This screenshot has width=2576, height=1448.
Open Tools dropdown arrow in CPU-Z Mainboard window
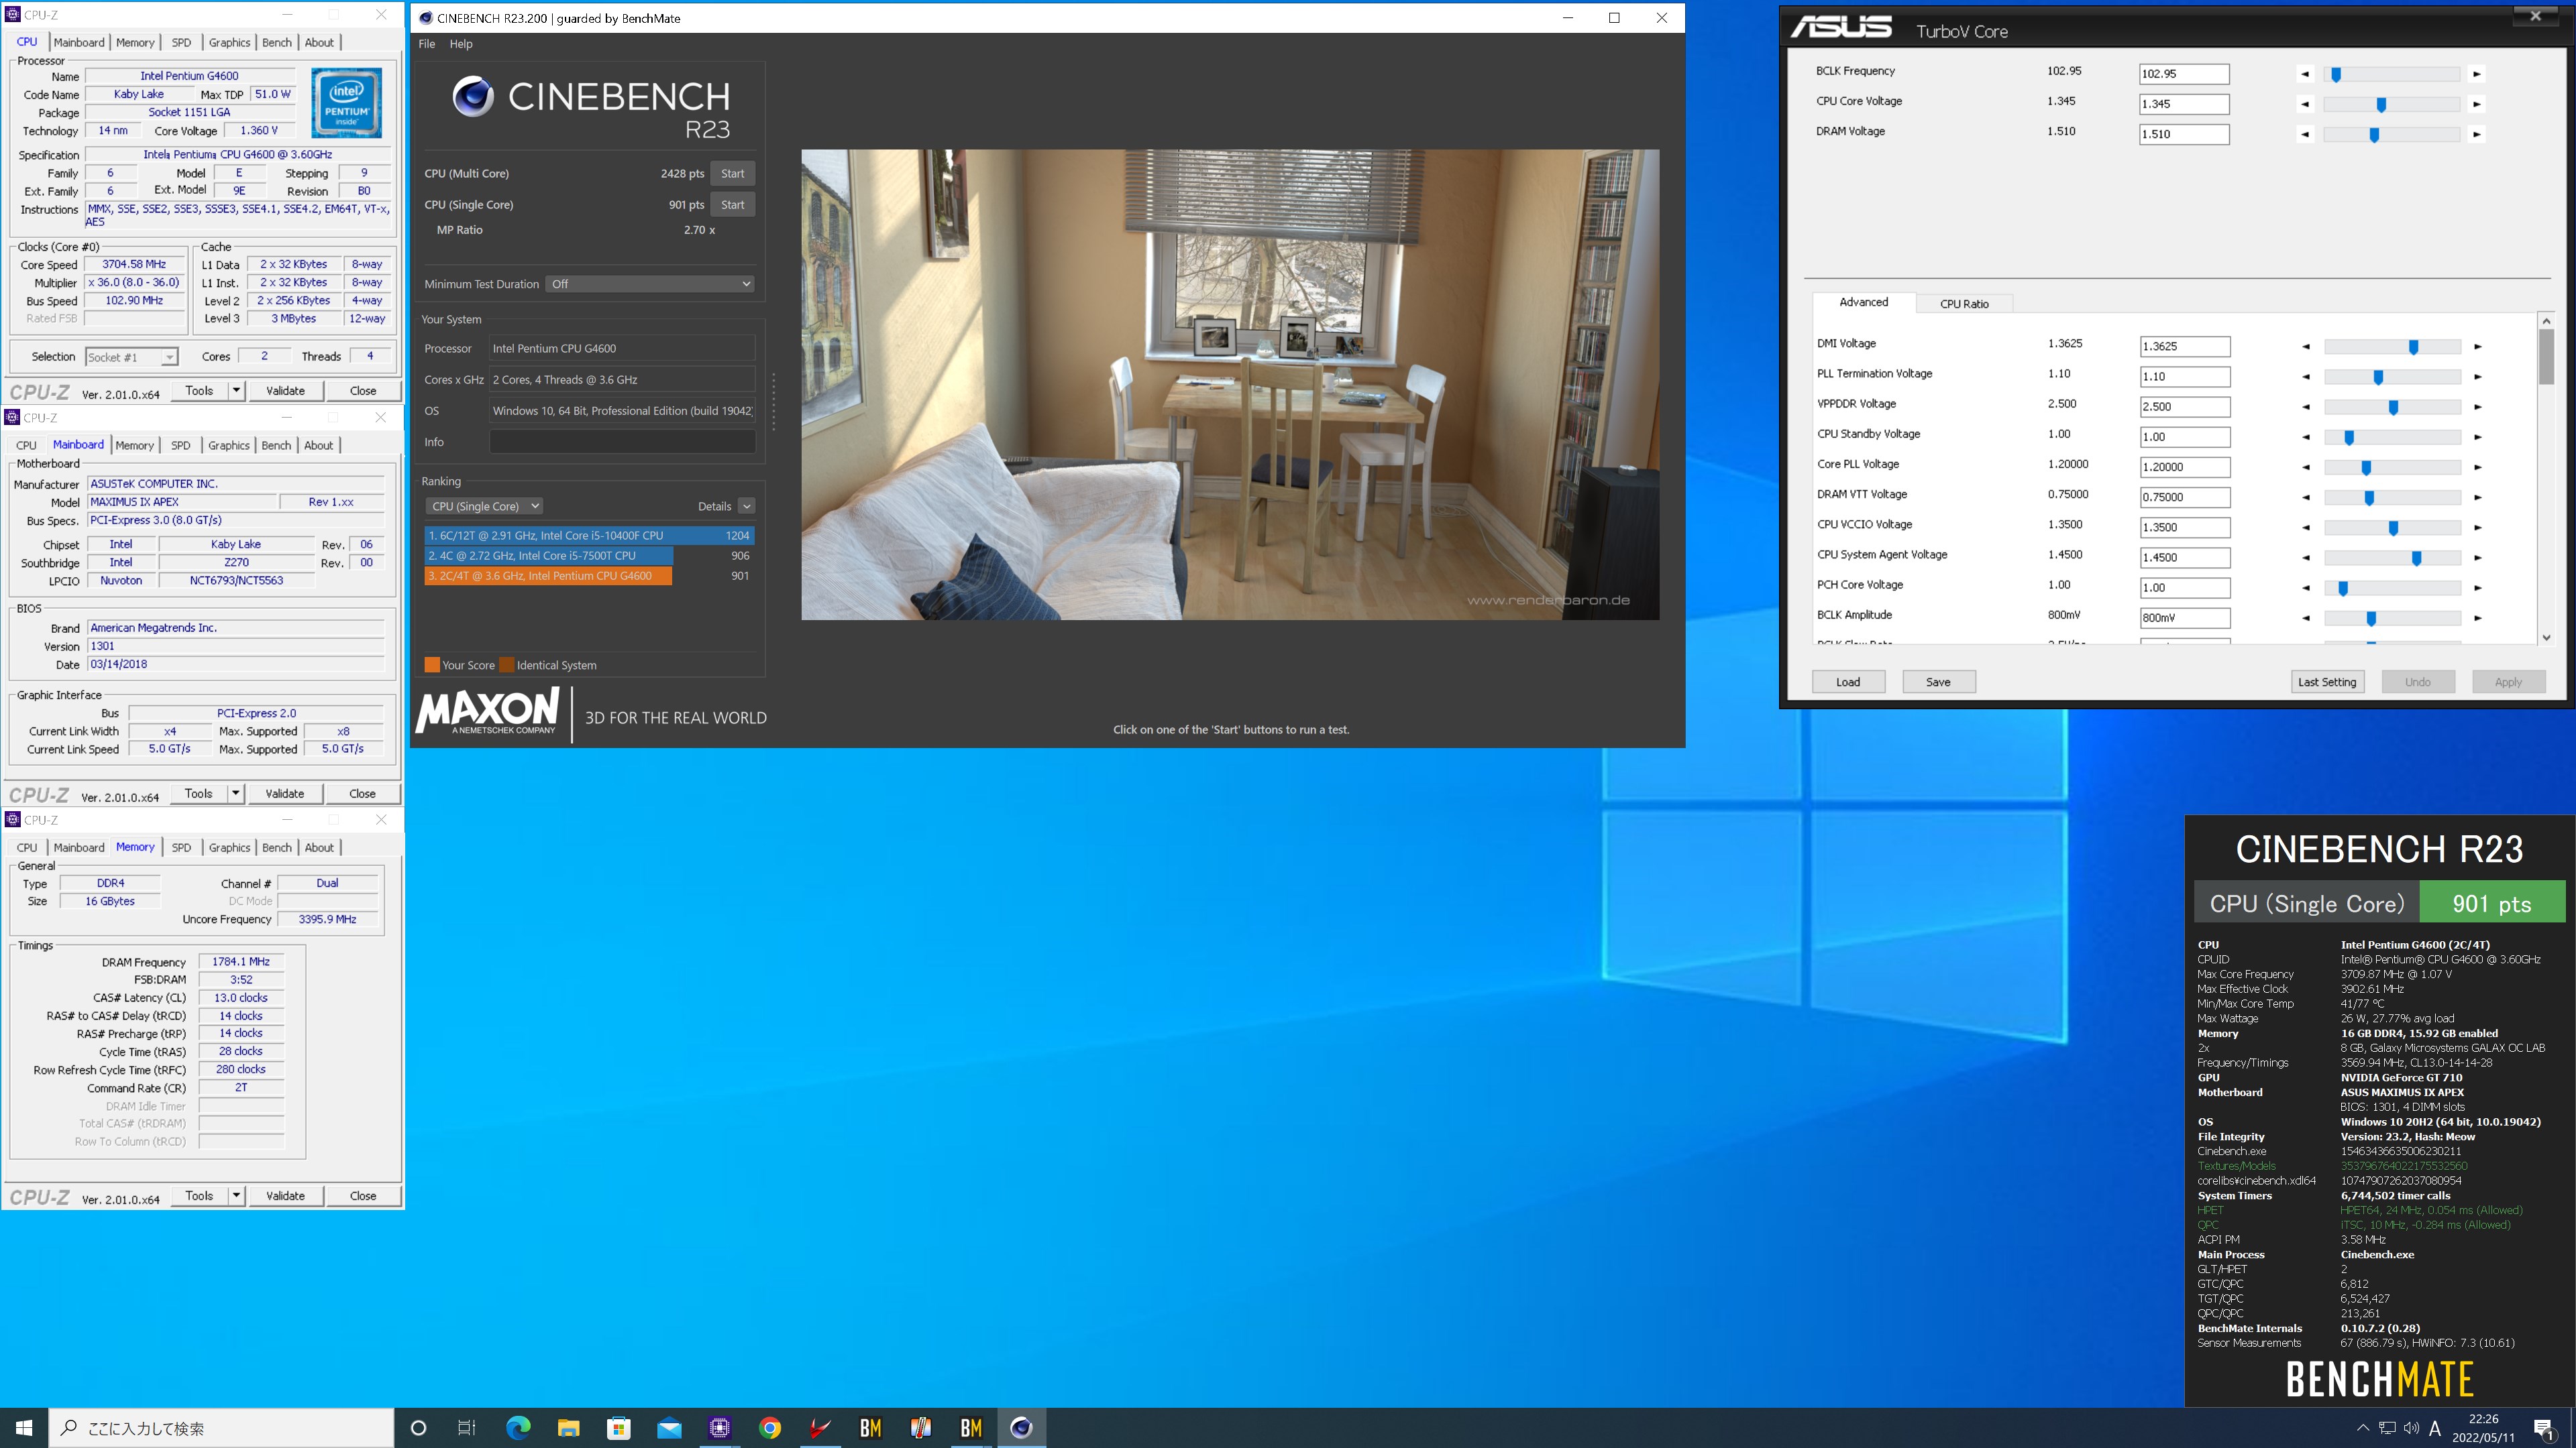pos(236,794)
